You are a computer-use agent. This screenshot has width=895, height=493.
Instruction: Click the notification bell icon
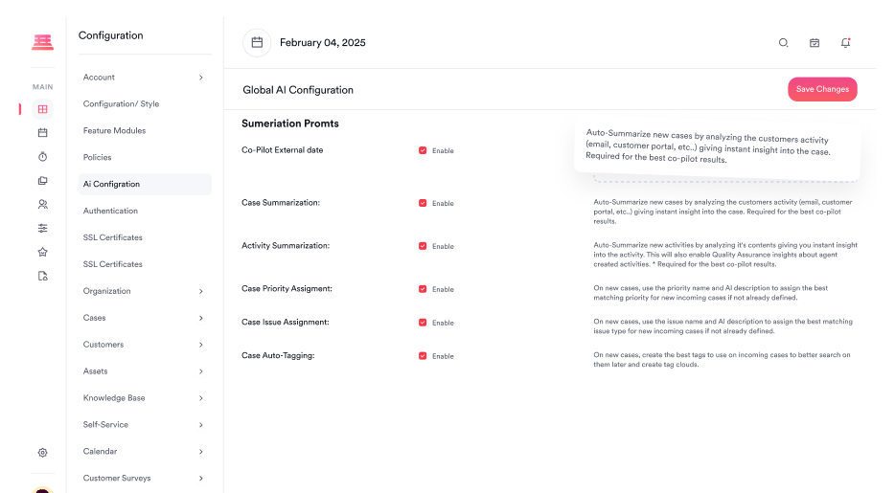point(845,43)
